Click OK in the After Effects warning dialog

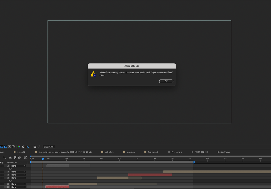pyautogui.click(x=166, y=81)
